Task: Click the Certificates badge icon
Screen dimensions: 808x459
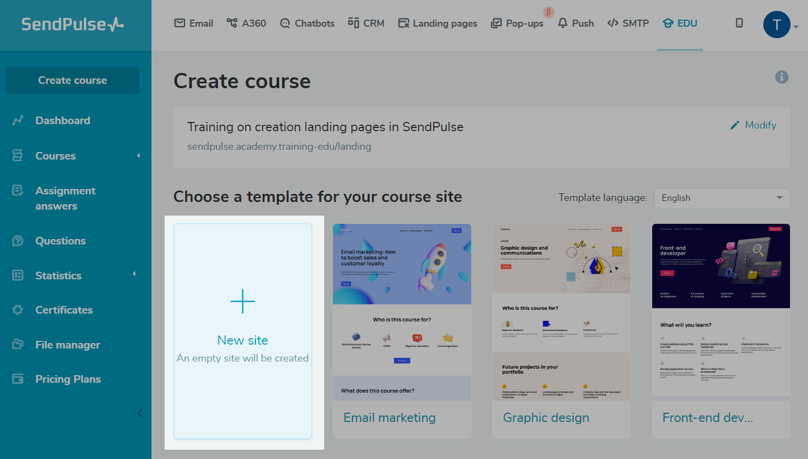Action: [18, 310]
